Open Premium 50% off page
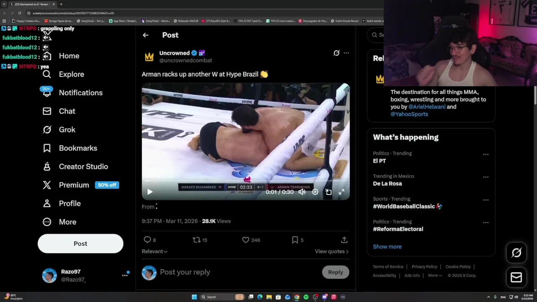 click(x=81, y=185)
